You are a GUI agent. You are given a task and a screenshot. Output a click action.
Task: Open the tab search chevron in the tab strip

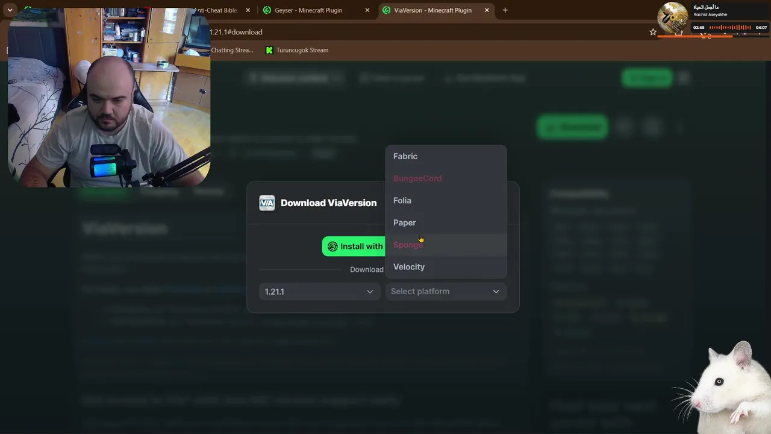(10, 10)
